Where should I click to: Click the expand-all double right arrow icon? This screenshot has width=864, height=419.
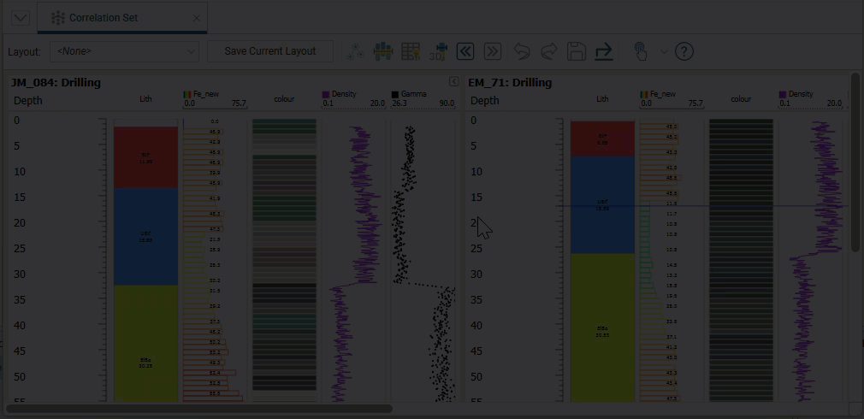pyautogui.click(x=492, y=51)
